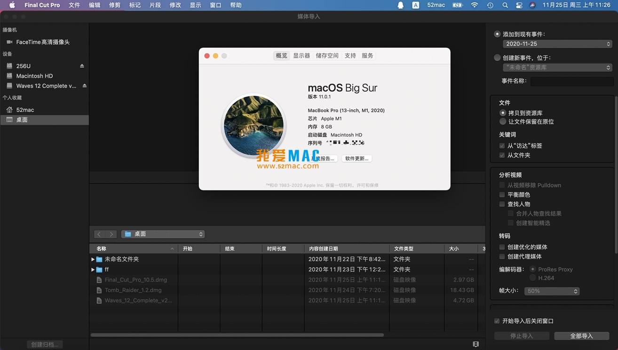Go back with the left chevron button
Screen dimensions: 618x350
(99, 234)
